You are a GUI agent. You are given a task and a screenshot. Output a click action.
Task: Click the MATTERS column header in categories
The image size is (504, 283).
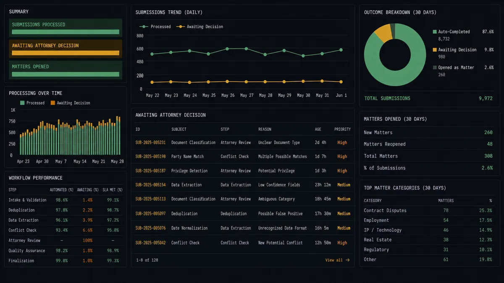click(446, 200)
